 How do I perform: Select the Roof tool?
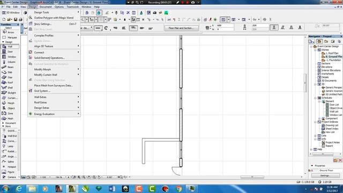(x=10, y=83)
